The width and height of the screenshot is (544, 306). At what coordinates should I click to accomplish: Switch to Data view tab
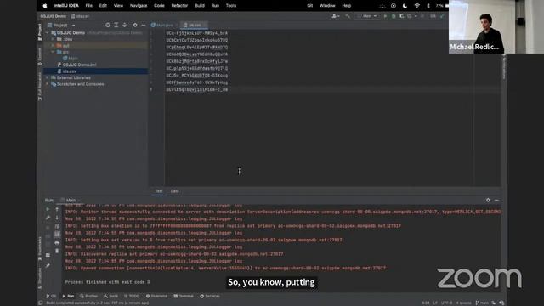[175, 191]
